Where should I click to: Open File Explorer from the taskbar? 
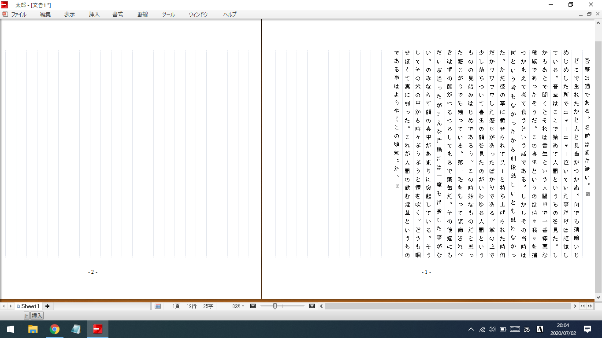[33, 329]
